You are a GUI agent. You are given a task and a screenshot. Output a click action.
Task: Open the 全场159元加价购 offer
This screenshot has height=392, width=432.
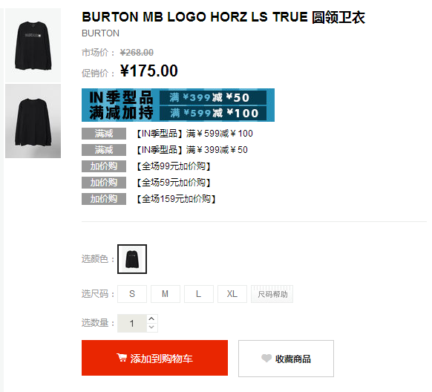coord(176,199)
